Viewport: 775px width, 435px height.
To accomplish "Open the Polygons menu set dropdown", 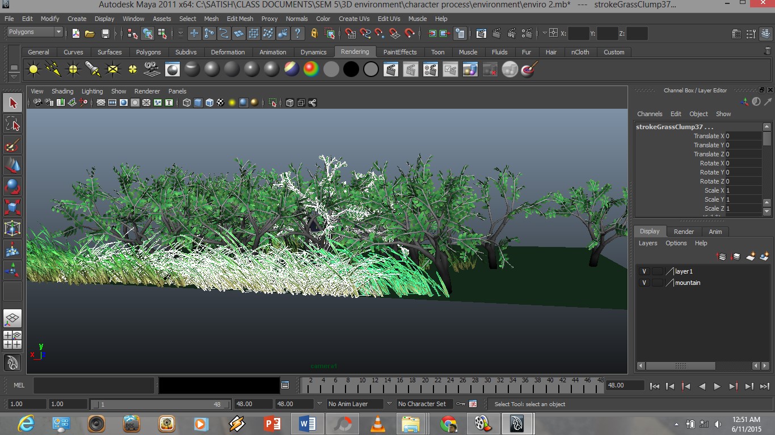I will 35,32.
